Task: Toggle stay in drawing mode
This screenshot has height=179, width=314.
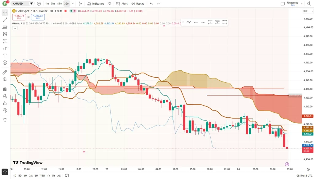Action: (x=5, y=96)
